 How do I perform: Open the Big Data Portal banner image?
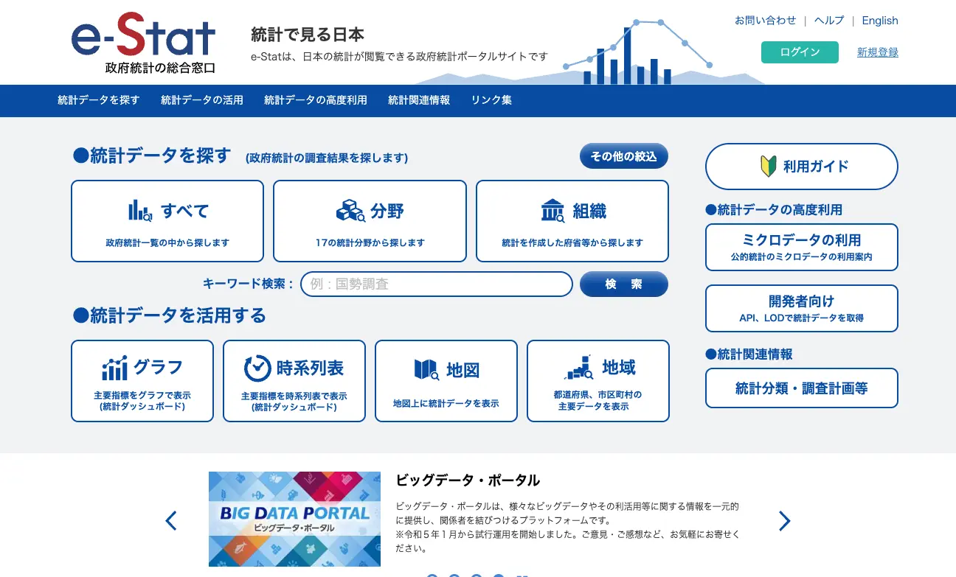tap(294, 519)
